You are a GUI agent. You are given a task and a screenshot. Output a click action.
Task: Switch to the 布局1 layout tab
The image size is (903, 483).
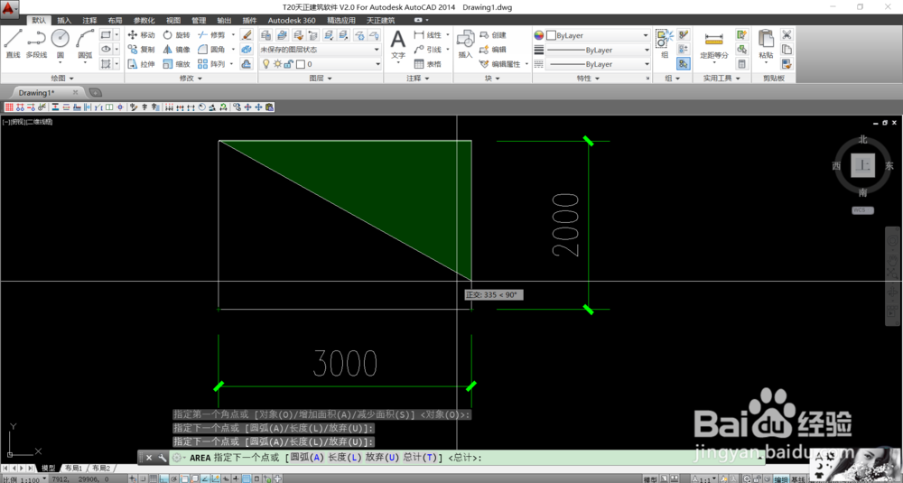pyautogui.click(x=73, y=468)
